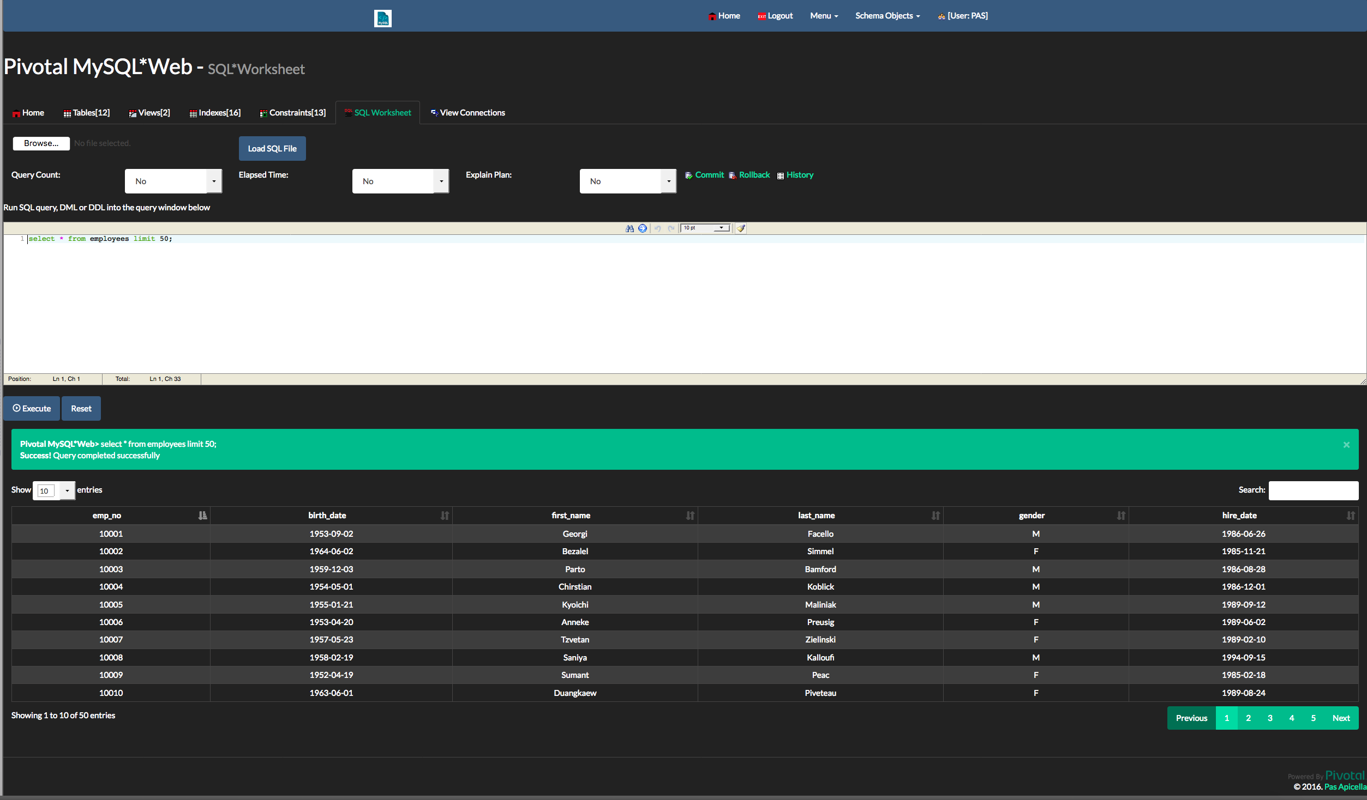
Task: Focus the table Search input field
Action: 1314,490
